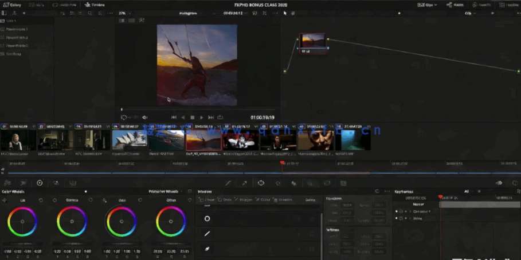Open the Keyframes palette icon
521x260 pixels.
499,183
